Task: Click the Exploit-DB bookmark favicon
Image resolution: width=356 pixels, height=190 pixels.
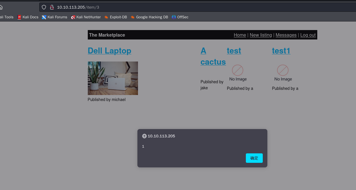Action: pyautogui.click(x=106, y=17)
